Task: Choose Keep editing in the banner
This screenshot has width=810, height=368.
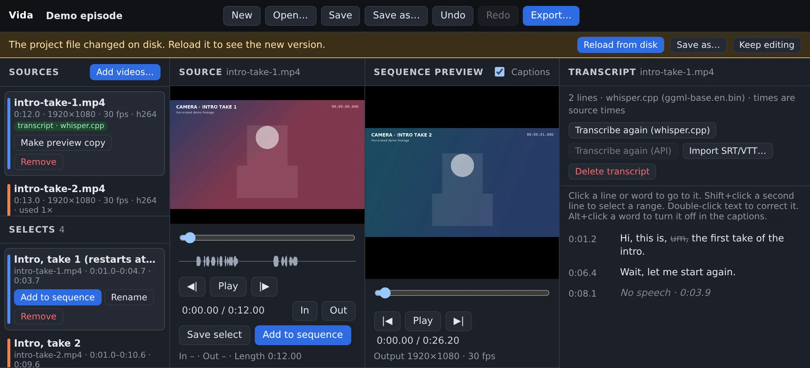Action: pos(767,45)
